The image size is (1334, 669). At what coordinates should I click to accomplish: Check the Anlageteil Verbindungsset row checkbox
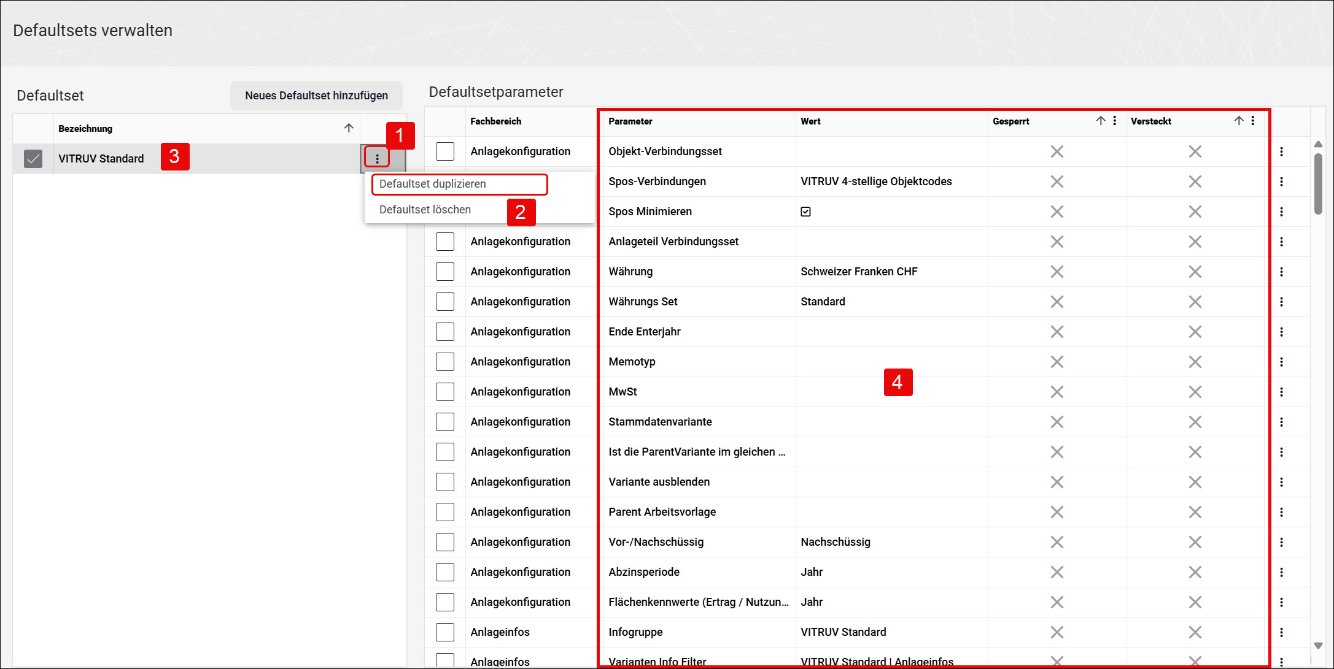coord(445,242)
